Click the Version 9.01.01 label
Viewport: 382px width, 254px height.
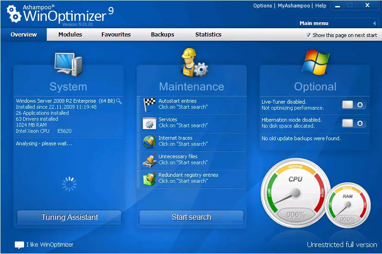pos(77,25)
